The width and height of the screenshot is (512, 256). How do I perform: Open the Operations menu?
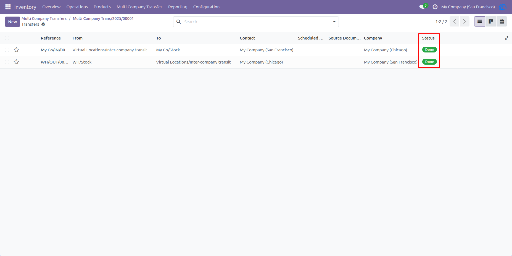(77, 7)
